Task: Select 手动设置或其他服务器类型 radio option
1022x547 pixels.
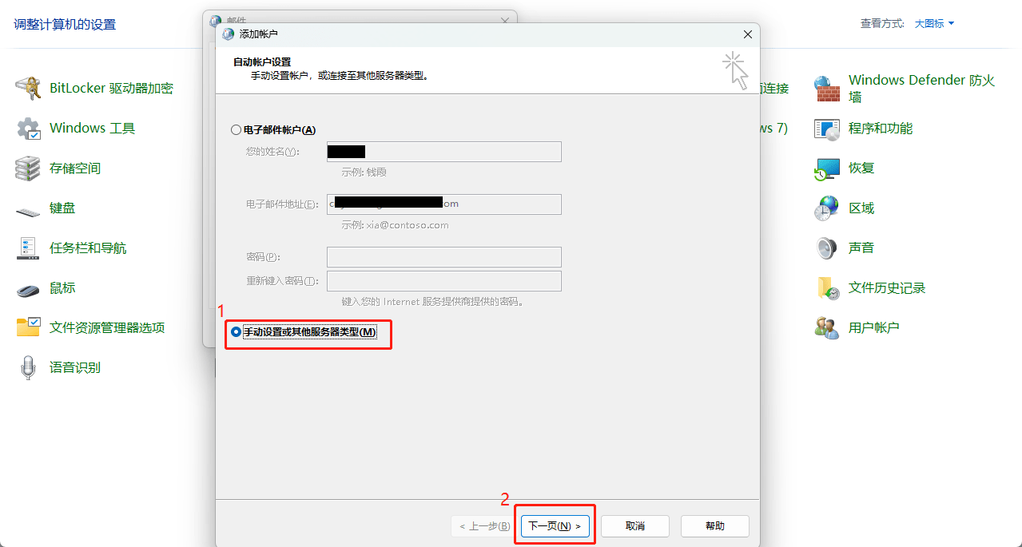Action: (236, 332)
